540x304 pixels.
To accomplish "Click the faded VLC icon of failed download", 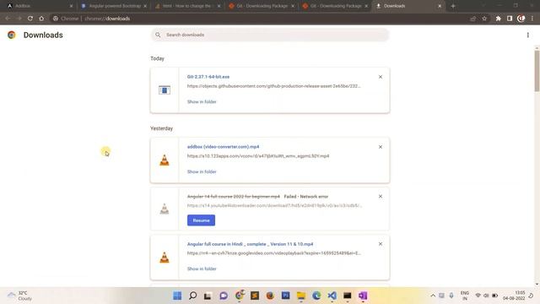I will click(x=165, y=209).
